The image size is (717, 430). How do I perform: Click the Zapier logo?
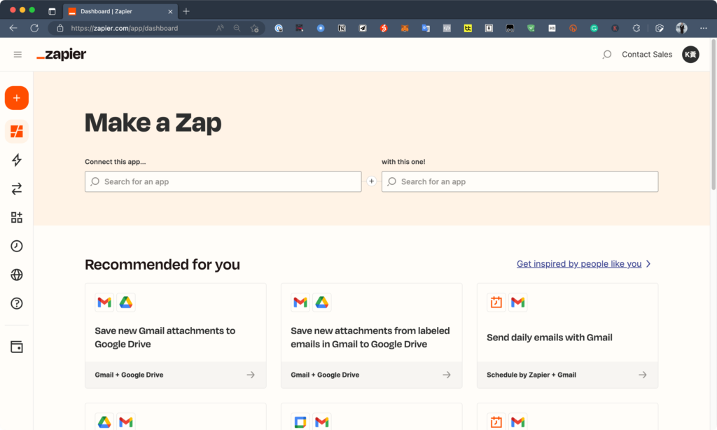coord(62,55)
